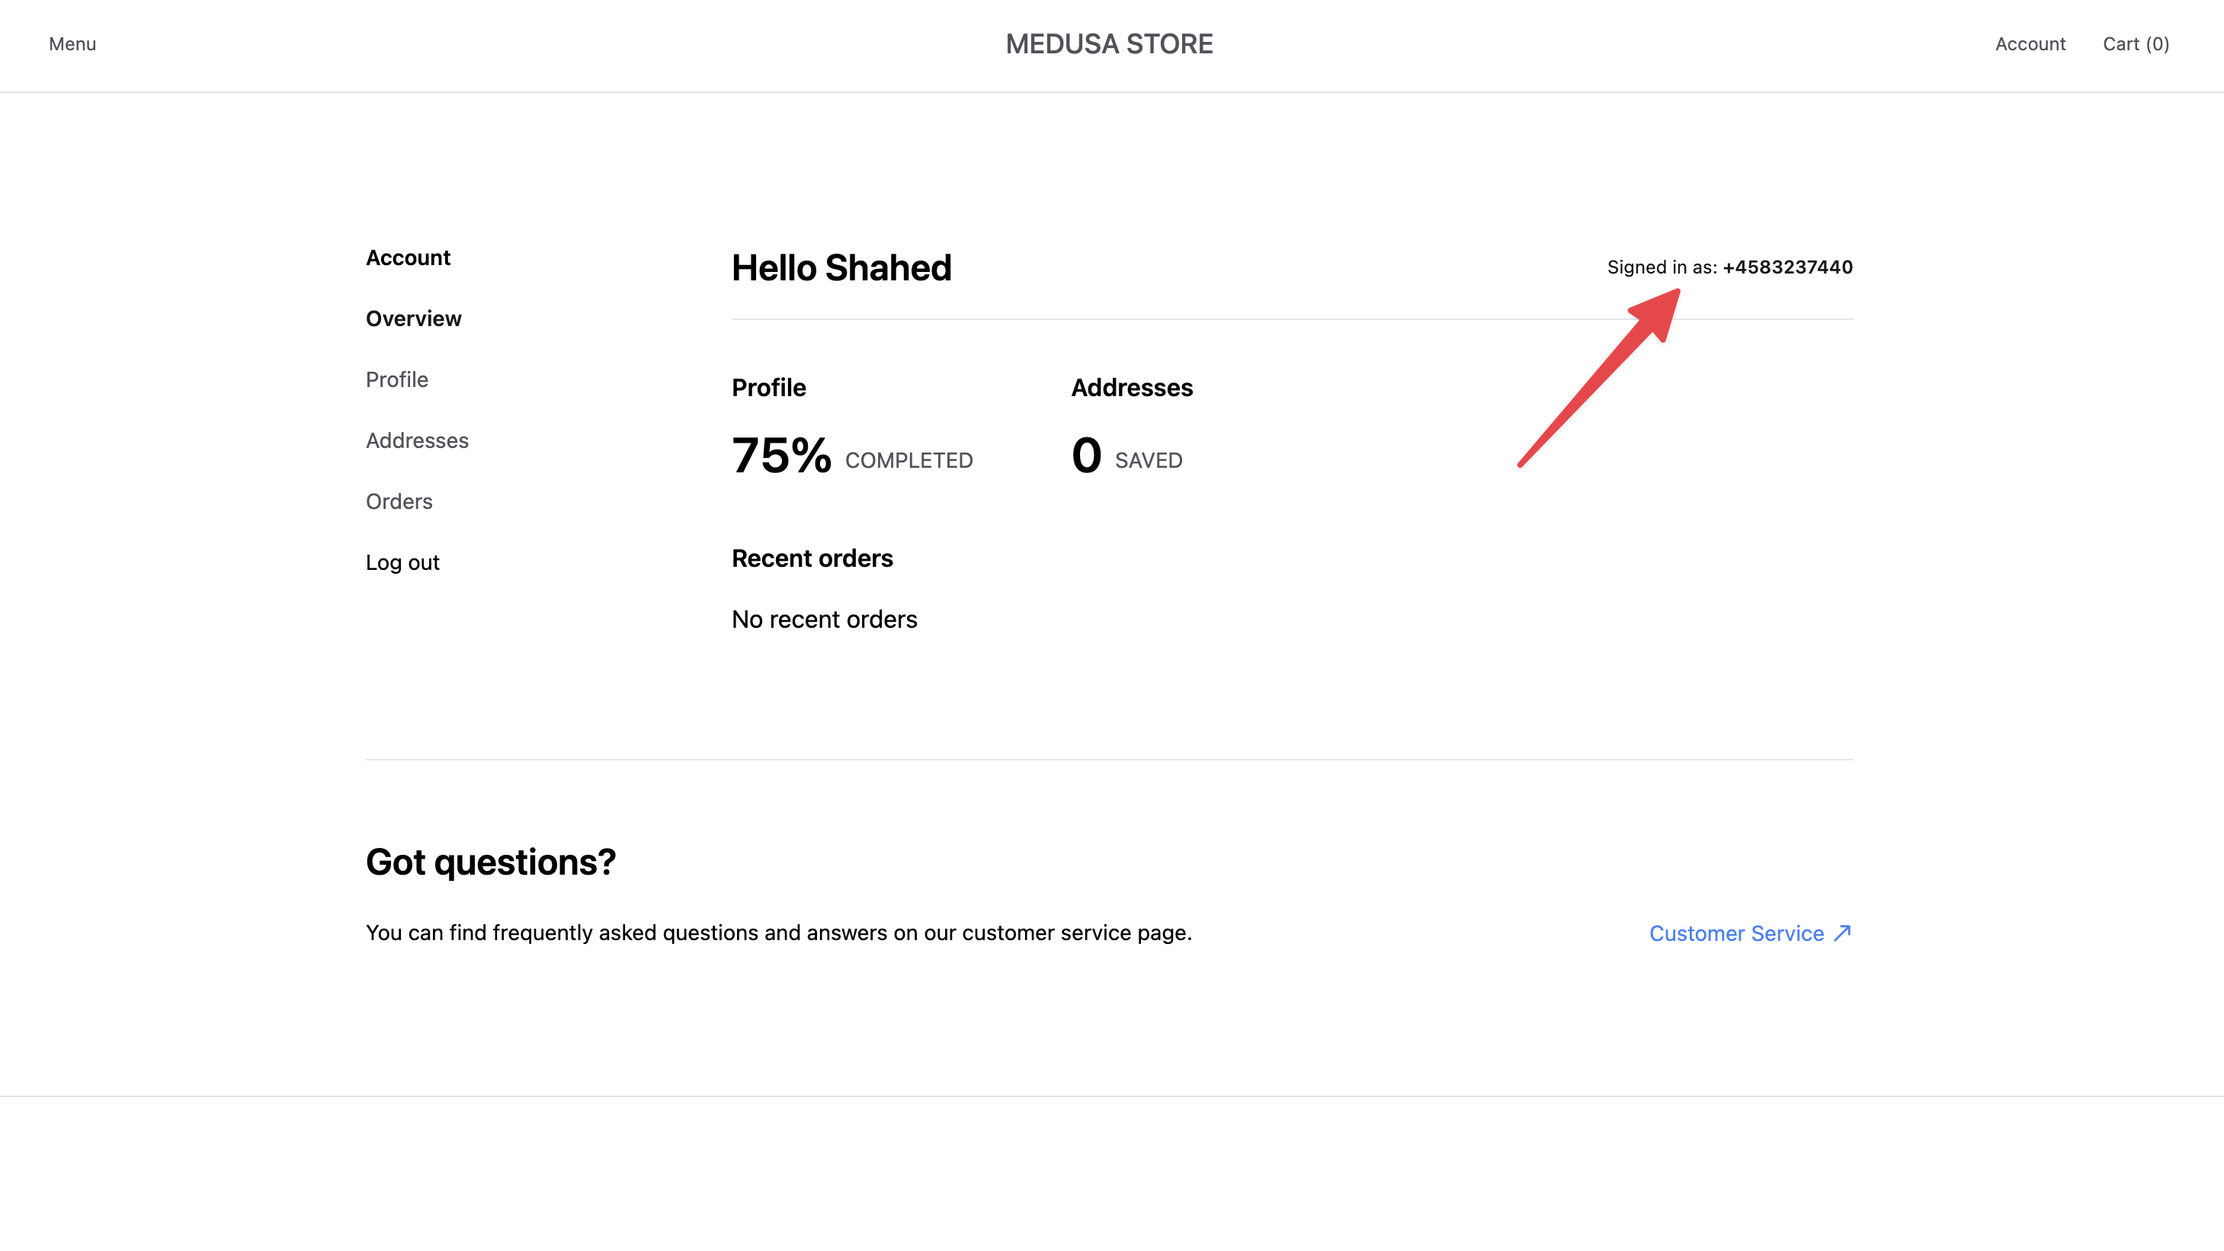Click the Account heading in sidebar

[408, 258]
